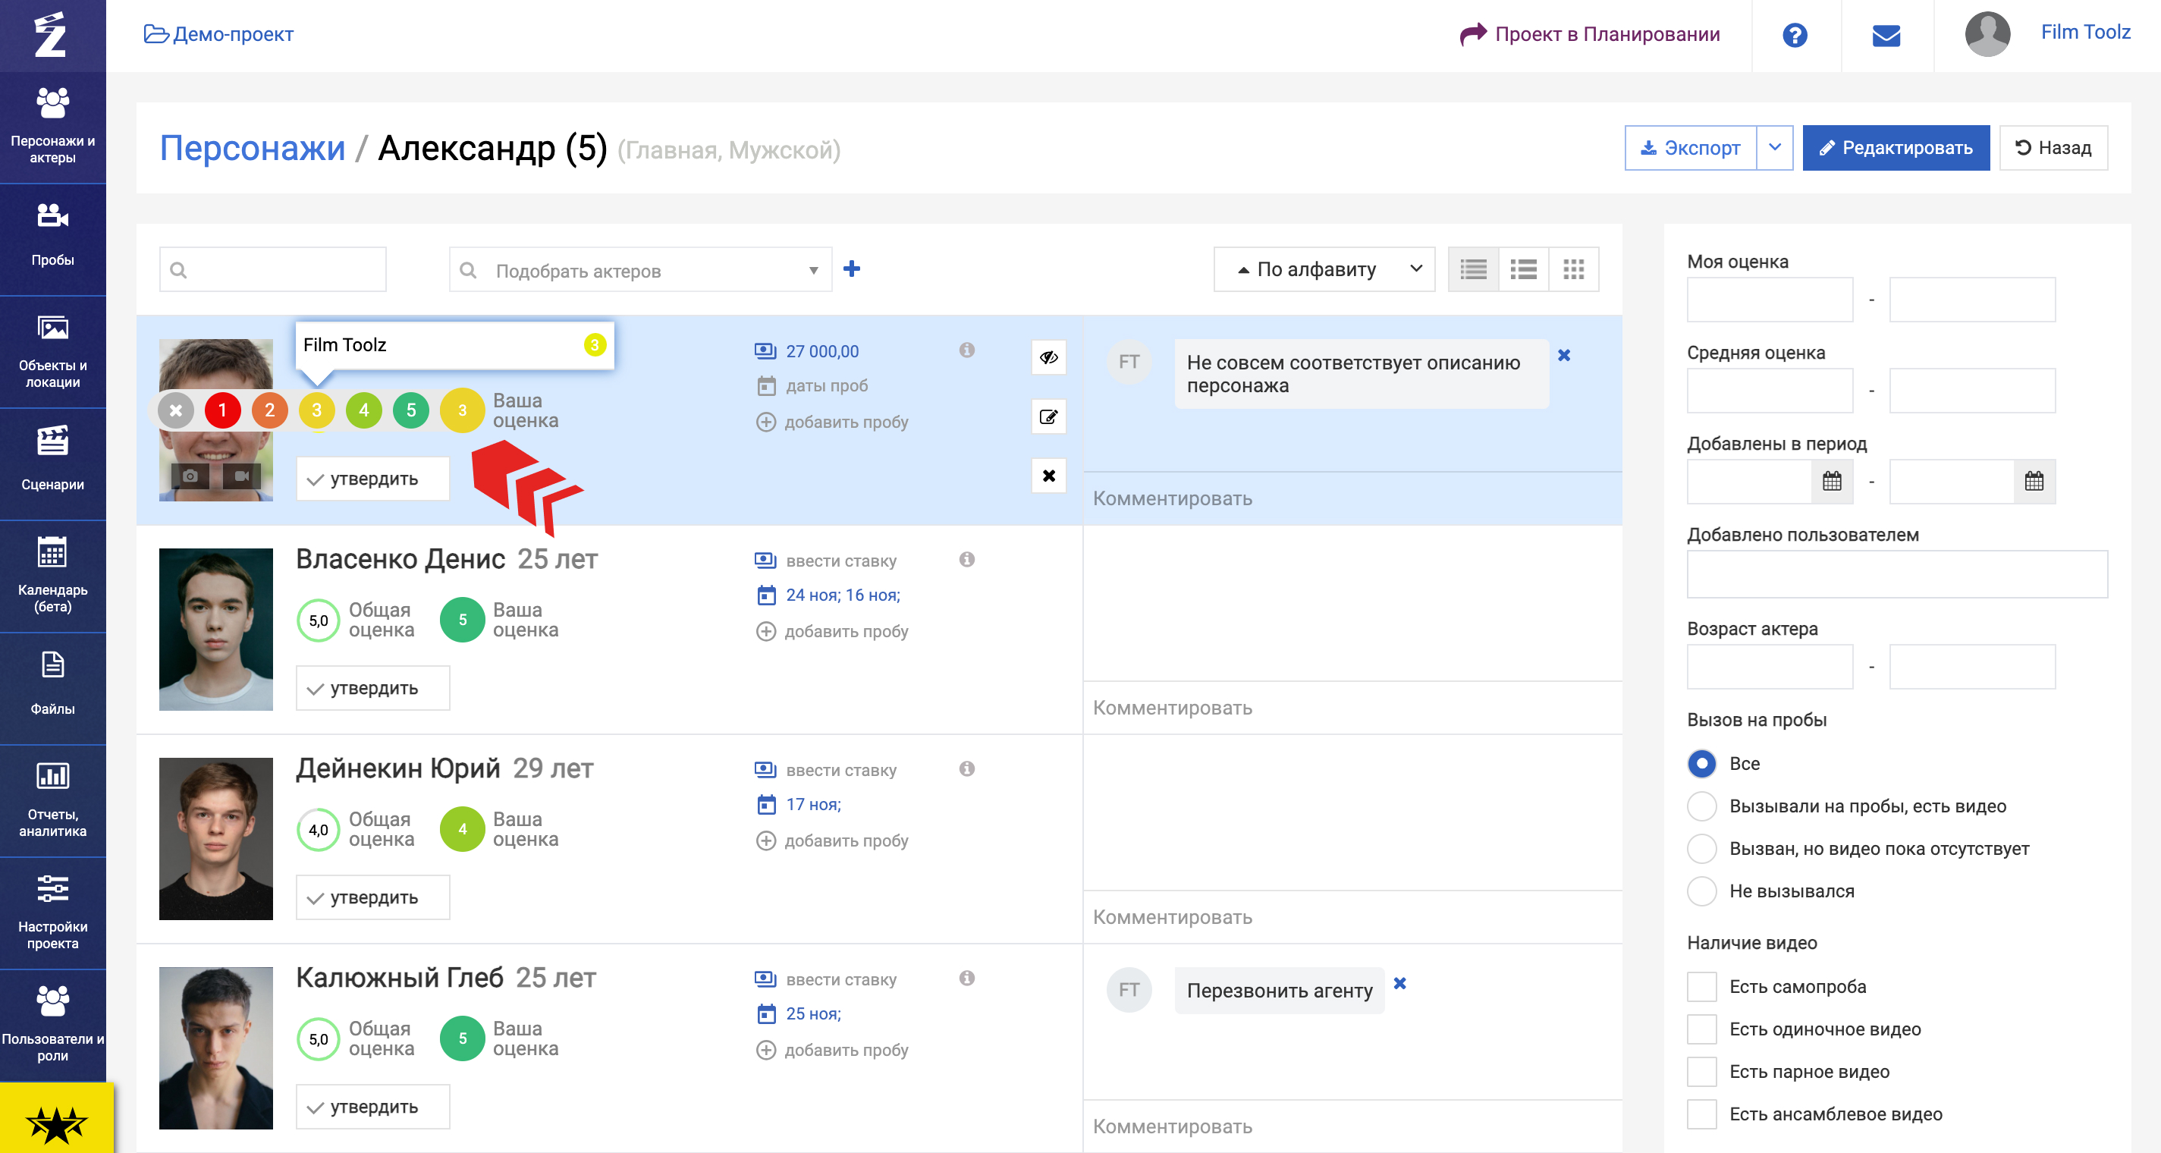Open Власенко Денис photo thumbnail

pyautogui.click(x=216, y=630)
